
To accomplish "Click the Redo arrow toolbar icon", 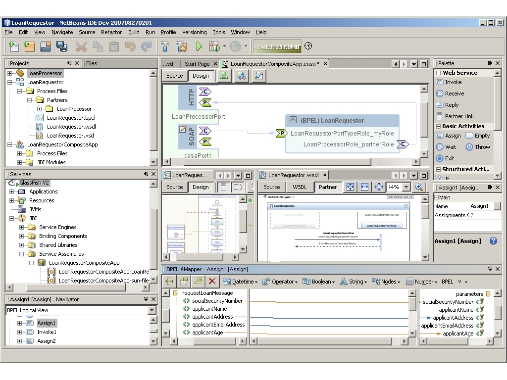I will click(146, 47).
